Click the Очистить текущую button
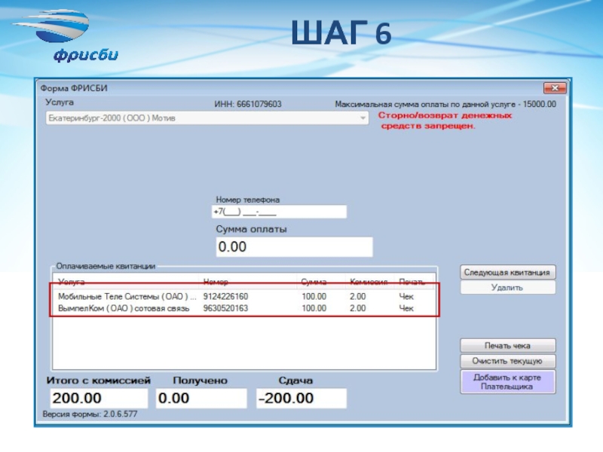This screenshot has width=603, height=452. pos(507,361)
